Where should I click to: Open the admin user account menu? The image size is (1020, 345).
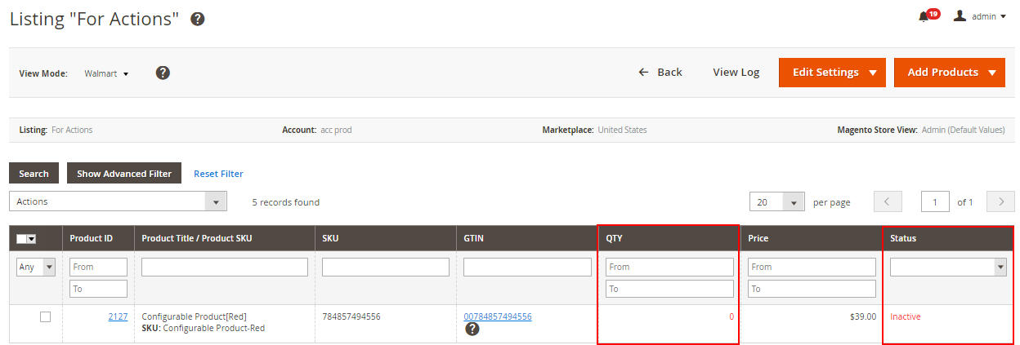[x=979, y=16]
